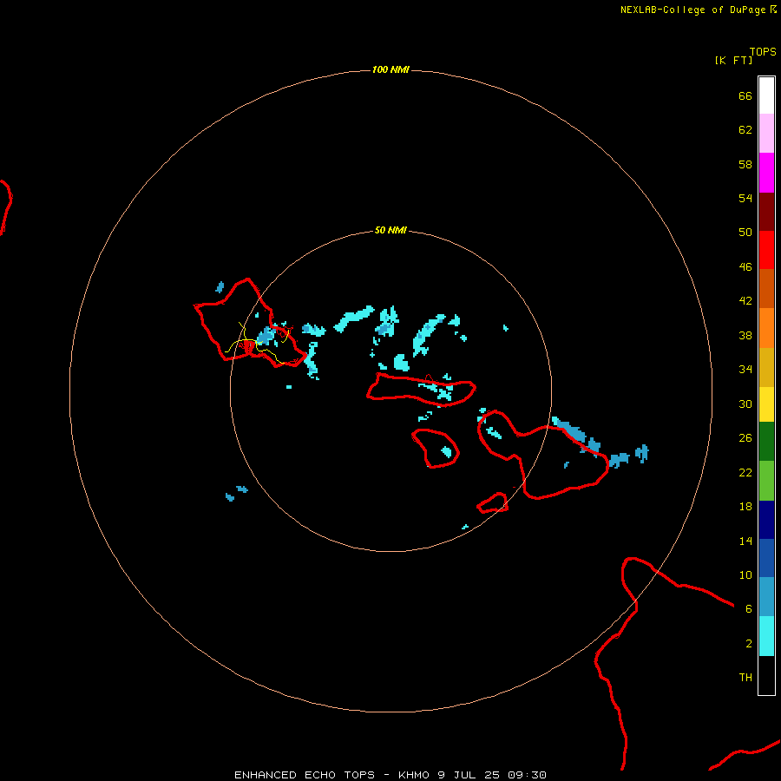Click the legend value '14'
This screenshot has height=781, width=781.
click(x=745, y=541)
